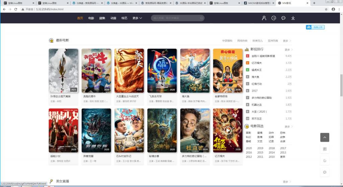This screenshot has height=187, width=343.
Task: Show the QR code floating icon
Action: click(325, 149)
